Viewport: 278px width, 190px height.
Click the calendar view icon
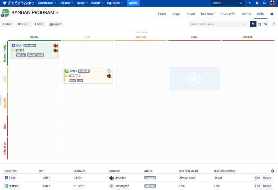[259, 24]
